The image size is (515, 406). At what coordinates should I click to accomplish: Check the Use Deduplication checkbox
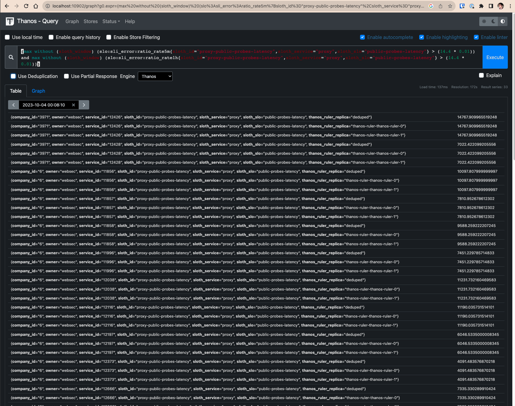[13, 76]
